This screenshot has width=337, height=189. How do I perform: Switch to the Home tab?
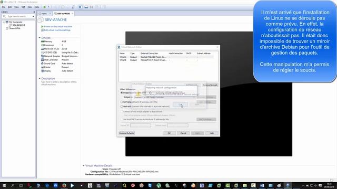point(43,14)
